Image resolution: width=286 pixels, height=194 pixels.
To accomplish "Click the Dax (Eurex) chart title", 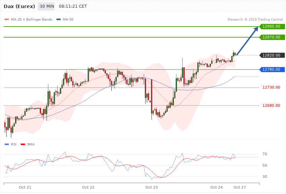I will pyautogui.click(x=19, y=6).
